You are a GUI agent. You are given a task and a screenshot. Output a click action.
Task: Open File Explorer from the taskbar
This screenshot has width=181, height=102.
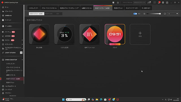(97, 99)
